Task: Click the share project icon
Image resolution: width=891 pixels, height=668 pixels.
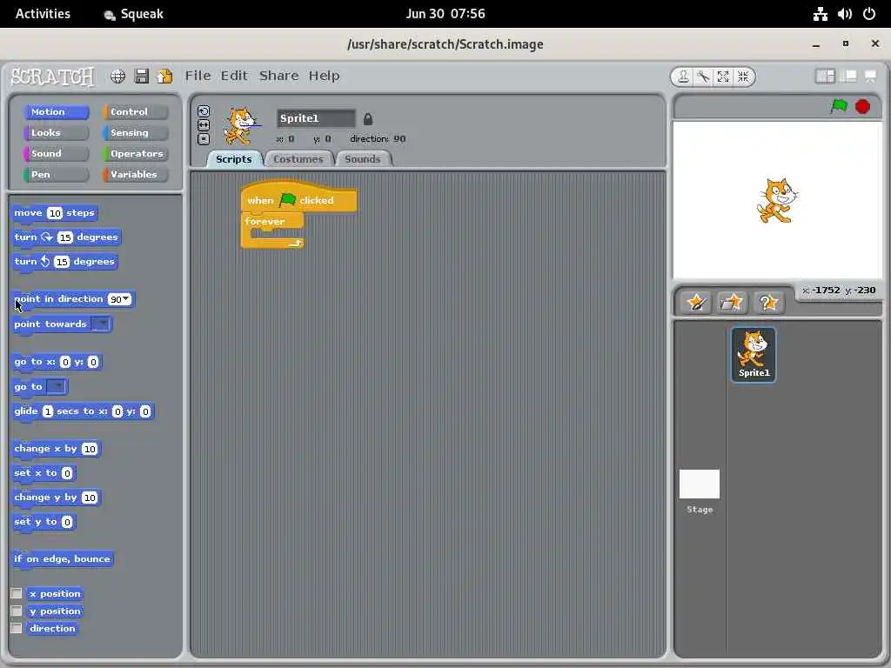Action: tap(164, 77)
